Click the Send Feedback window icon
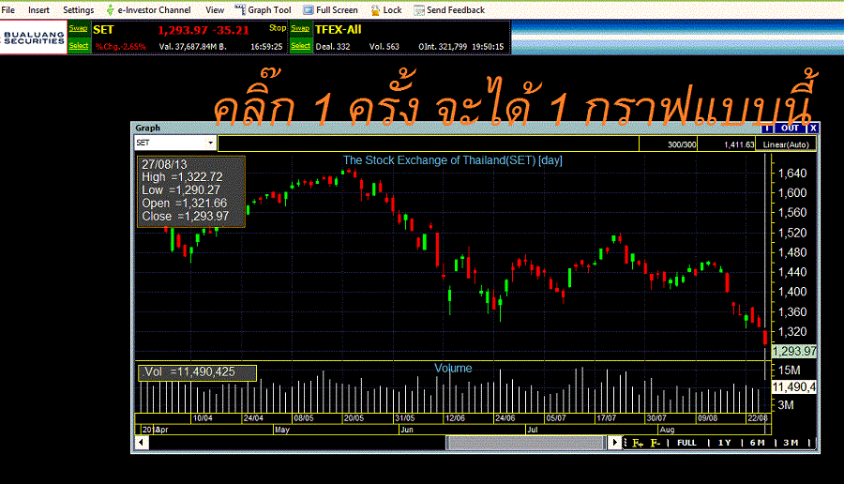Image resolution: width=844 pixels, height=484 pixels. [x=419, y=9]
